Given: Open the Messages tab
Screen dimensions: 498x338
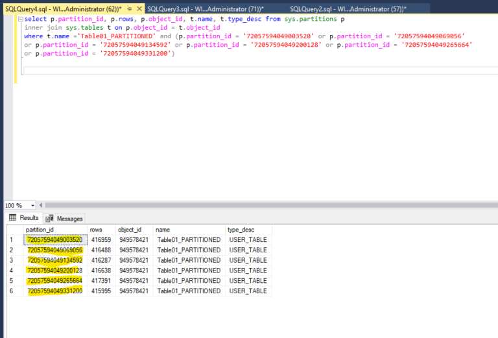Looking at the screenshot, I should coord(69,219).
